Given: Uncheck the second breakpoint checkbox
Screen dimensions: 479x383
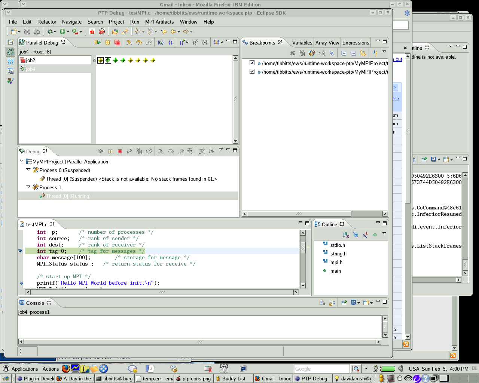Looking at the screenshot, I should coord(252,71).
